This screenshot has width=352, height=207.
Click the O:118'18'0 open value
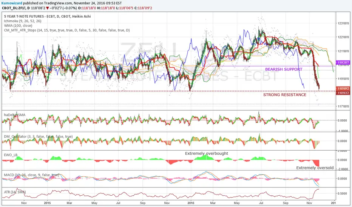click(x=87, y=8)
